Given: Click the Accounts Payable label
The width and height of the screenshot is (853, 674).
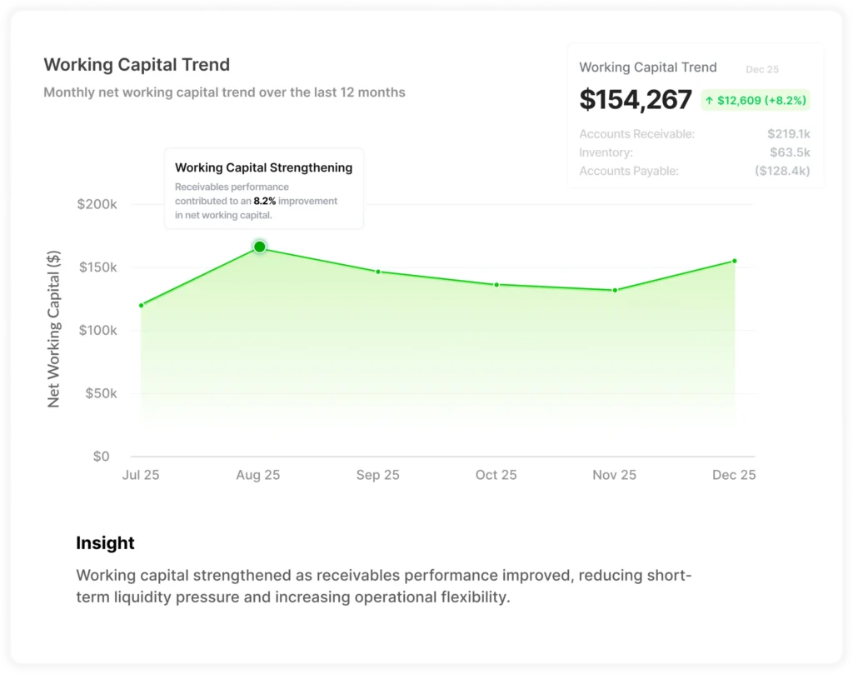Looking at the screenshot, I should [x=629, y=171].
